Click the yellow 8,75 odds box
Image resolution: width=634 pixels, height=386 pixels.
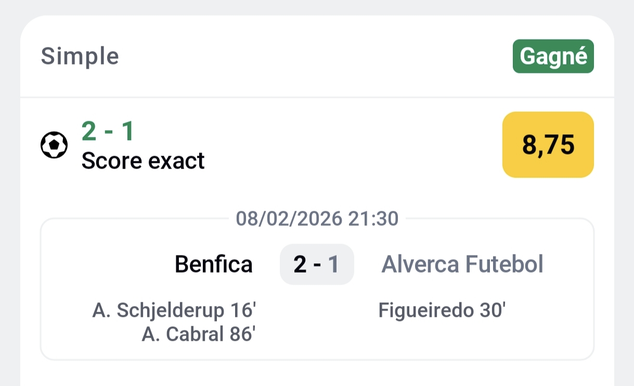click(548, 145)
